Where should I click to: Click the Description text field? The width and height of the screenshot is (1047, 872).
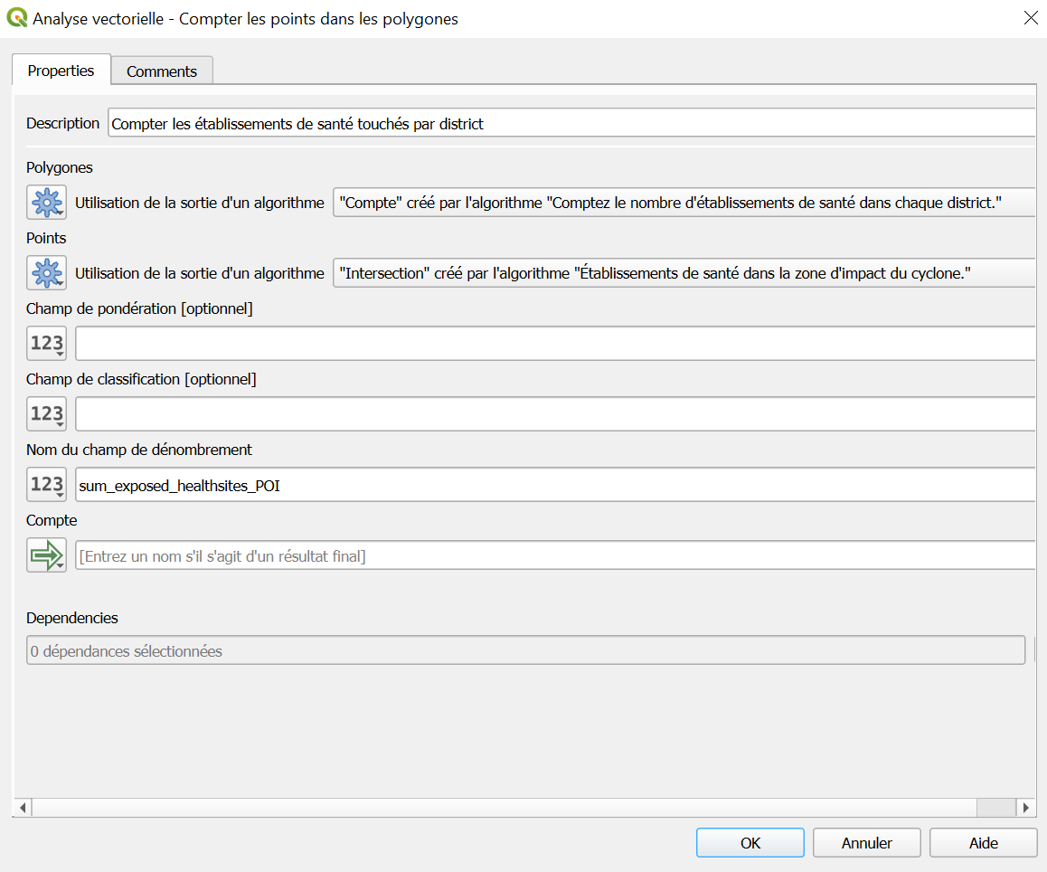coord(570,123)
